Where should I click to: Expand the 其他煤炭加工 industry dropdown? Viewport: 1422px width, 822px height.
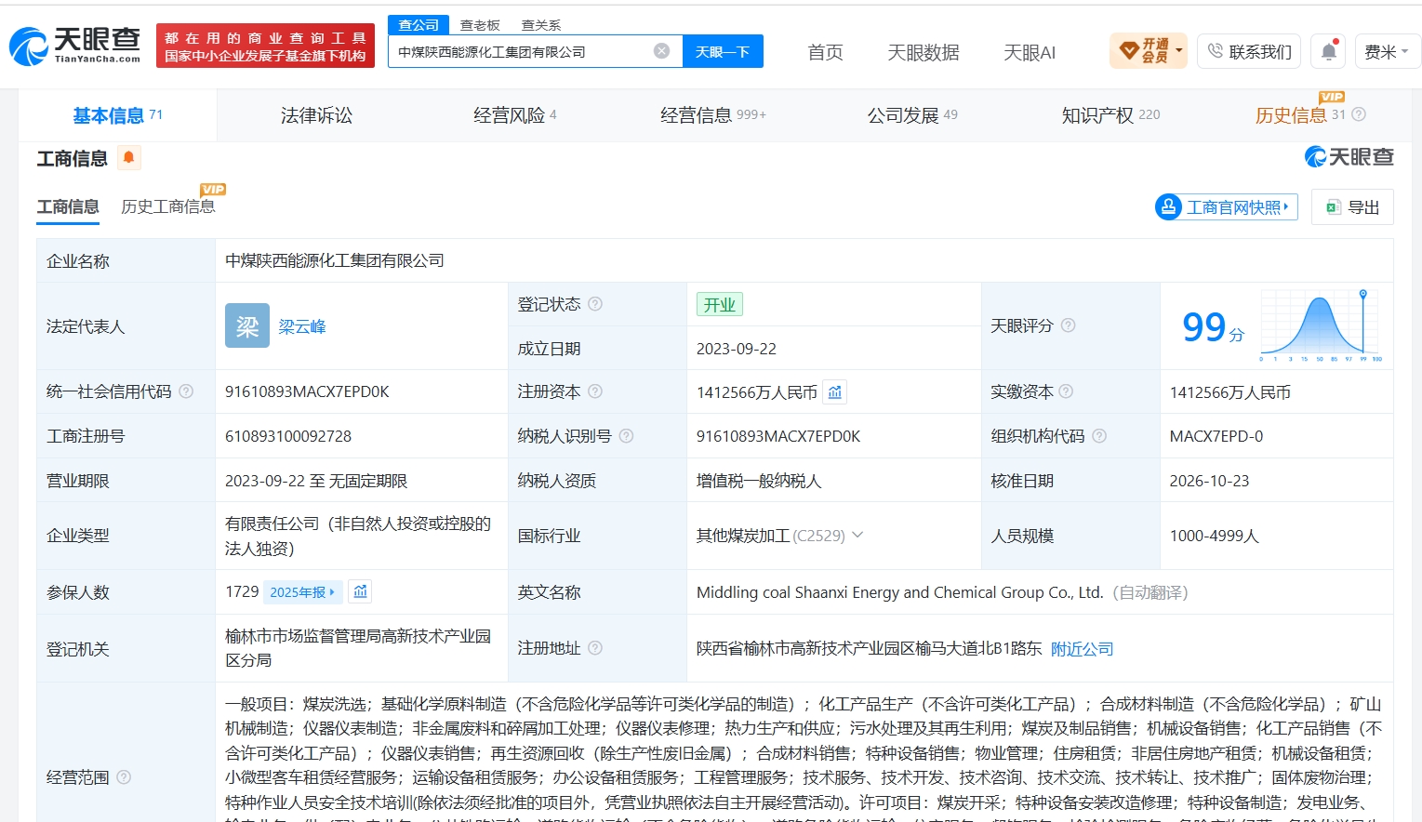857,535
